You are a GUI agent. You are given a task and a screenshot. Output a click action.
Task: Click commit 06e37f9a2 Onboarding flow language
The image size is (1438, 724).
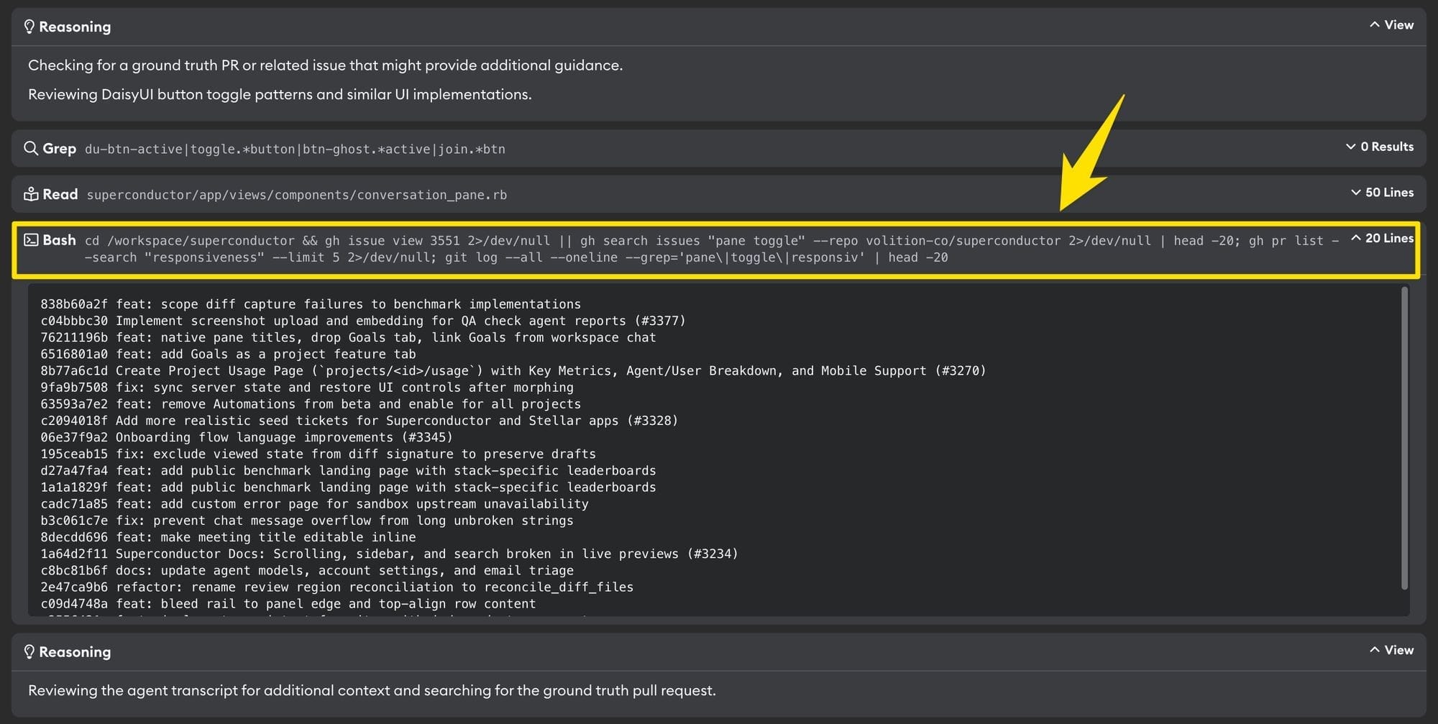coord(247,437)
